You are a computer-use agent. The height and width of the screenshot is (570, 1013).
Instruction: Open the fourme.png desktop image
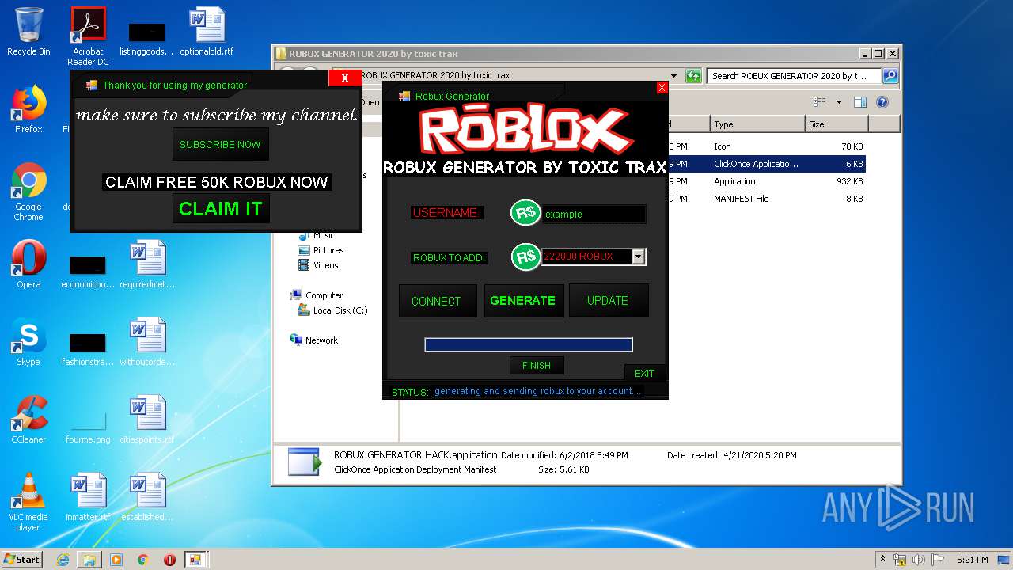(87, 424)
